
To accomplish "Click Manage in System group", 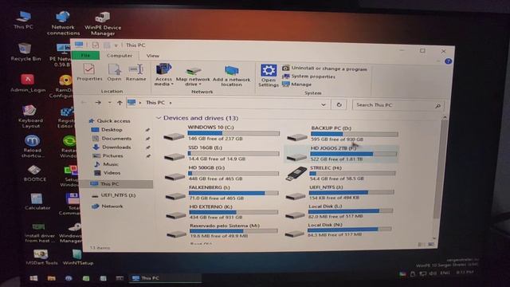I will point(297,85).
